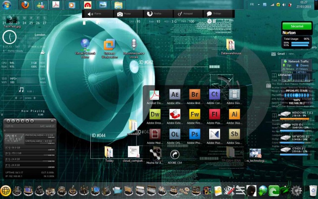The width and height of the screenshot is (318, 199).
Task: Launch VMware Workstation desktop icon
Action: click(109, 45)
